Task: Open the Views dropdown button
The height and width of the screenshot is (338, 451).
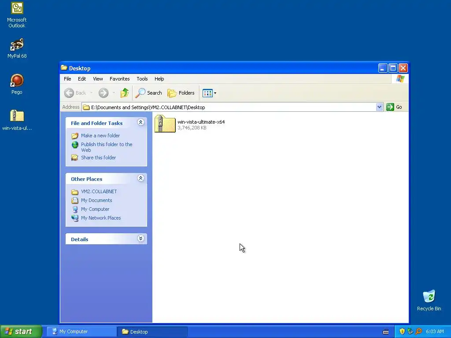Action: click(x=209, y=93)
